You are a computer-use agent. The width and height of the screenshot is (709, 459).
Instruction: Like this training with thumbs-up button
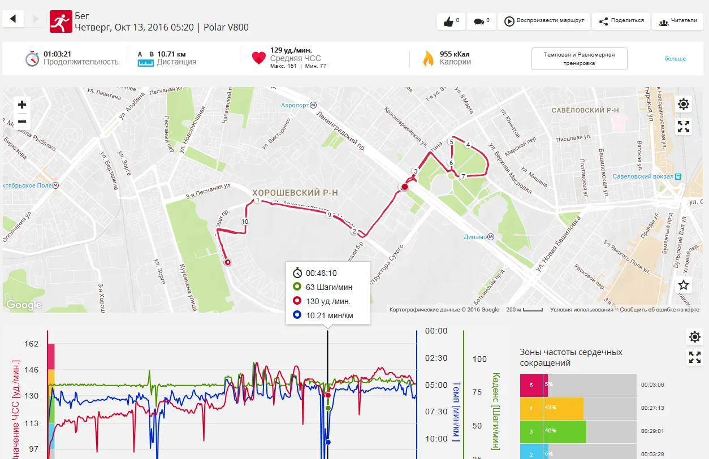tap(451, 21)
